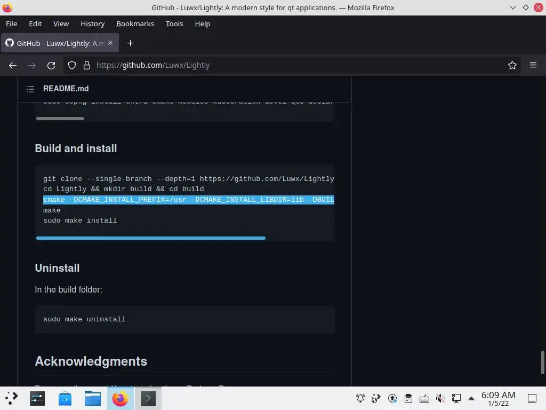
Task: Click the horizontal scrollbar under build commands
Action: click(x=151, y=238)
